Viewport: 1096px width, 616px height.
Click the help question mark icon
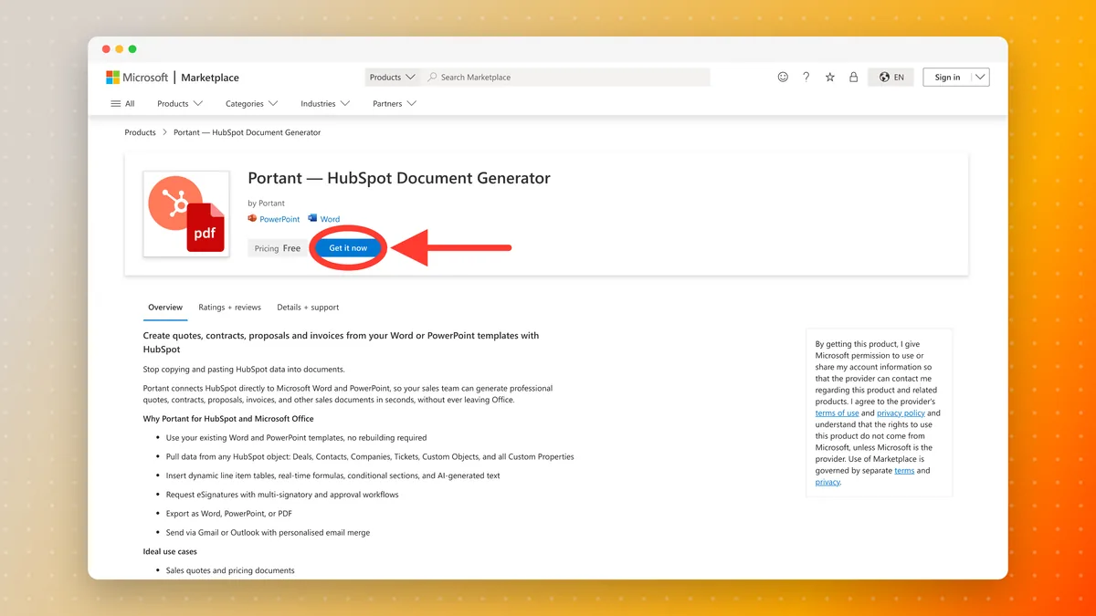(x=806, y=78)
